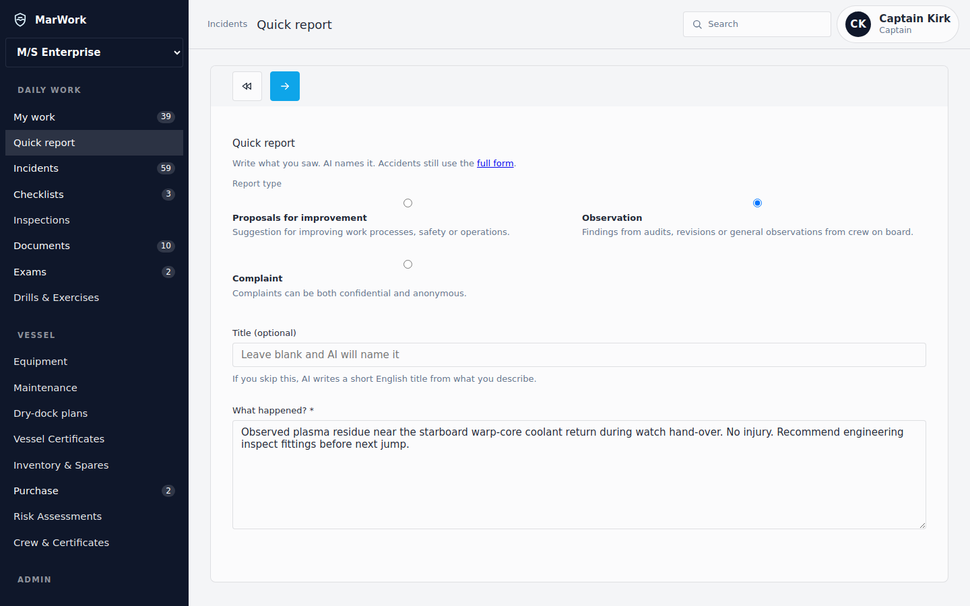
Task: Focus the Search field
Action: point(757,24)
